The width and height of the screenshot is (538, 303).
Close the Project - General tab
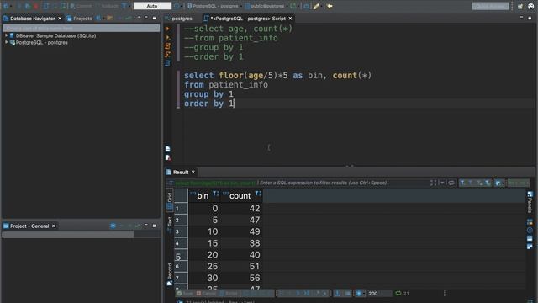click(x=54, y=226)
